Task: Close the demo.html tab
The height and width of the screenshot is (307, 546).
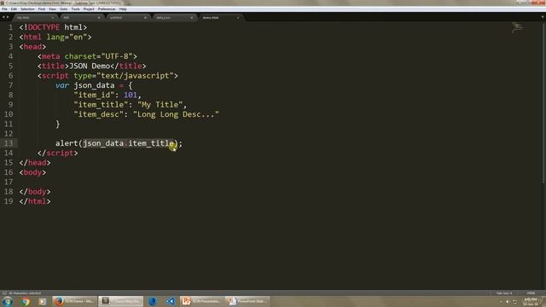Action: click(238, 17)
